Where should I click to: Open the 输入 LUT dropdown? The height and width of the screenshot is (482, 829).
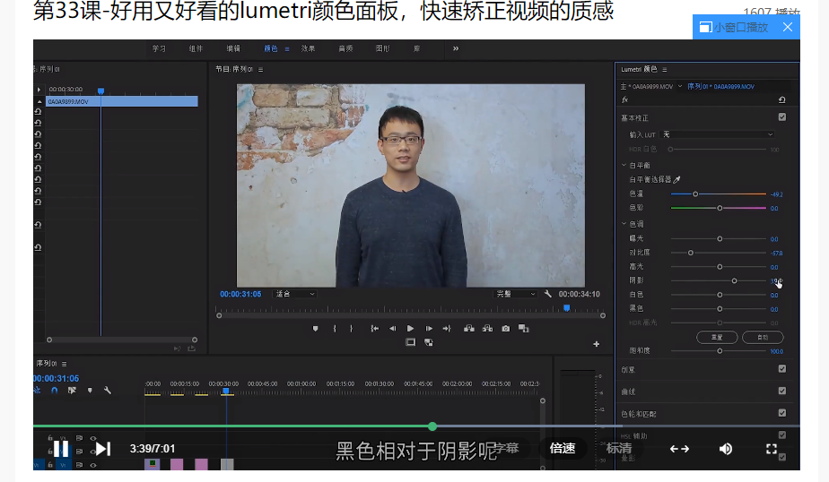(x=718, y=134)
